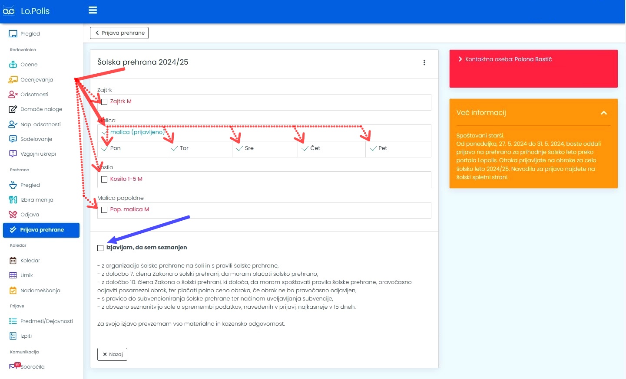Screen dimensions: 626x379
Task: Click the Izbira menija cutlery icon
Action: (13, 200)
